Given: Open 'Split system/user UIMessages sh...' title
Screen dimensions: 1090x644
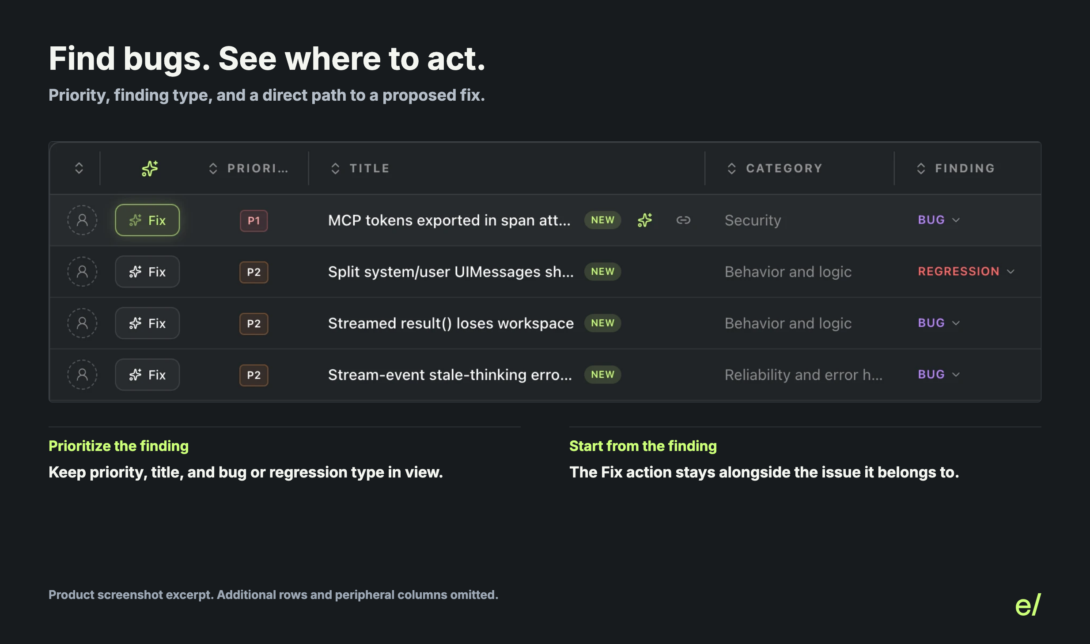Looking at the screenshot, I should (451, 272).
